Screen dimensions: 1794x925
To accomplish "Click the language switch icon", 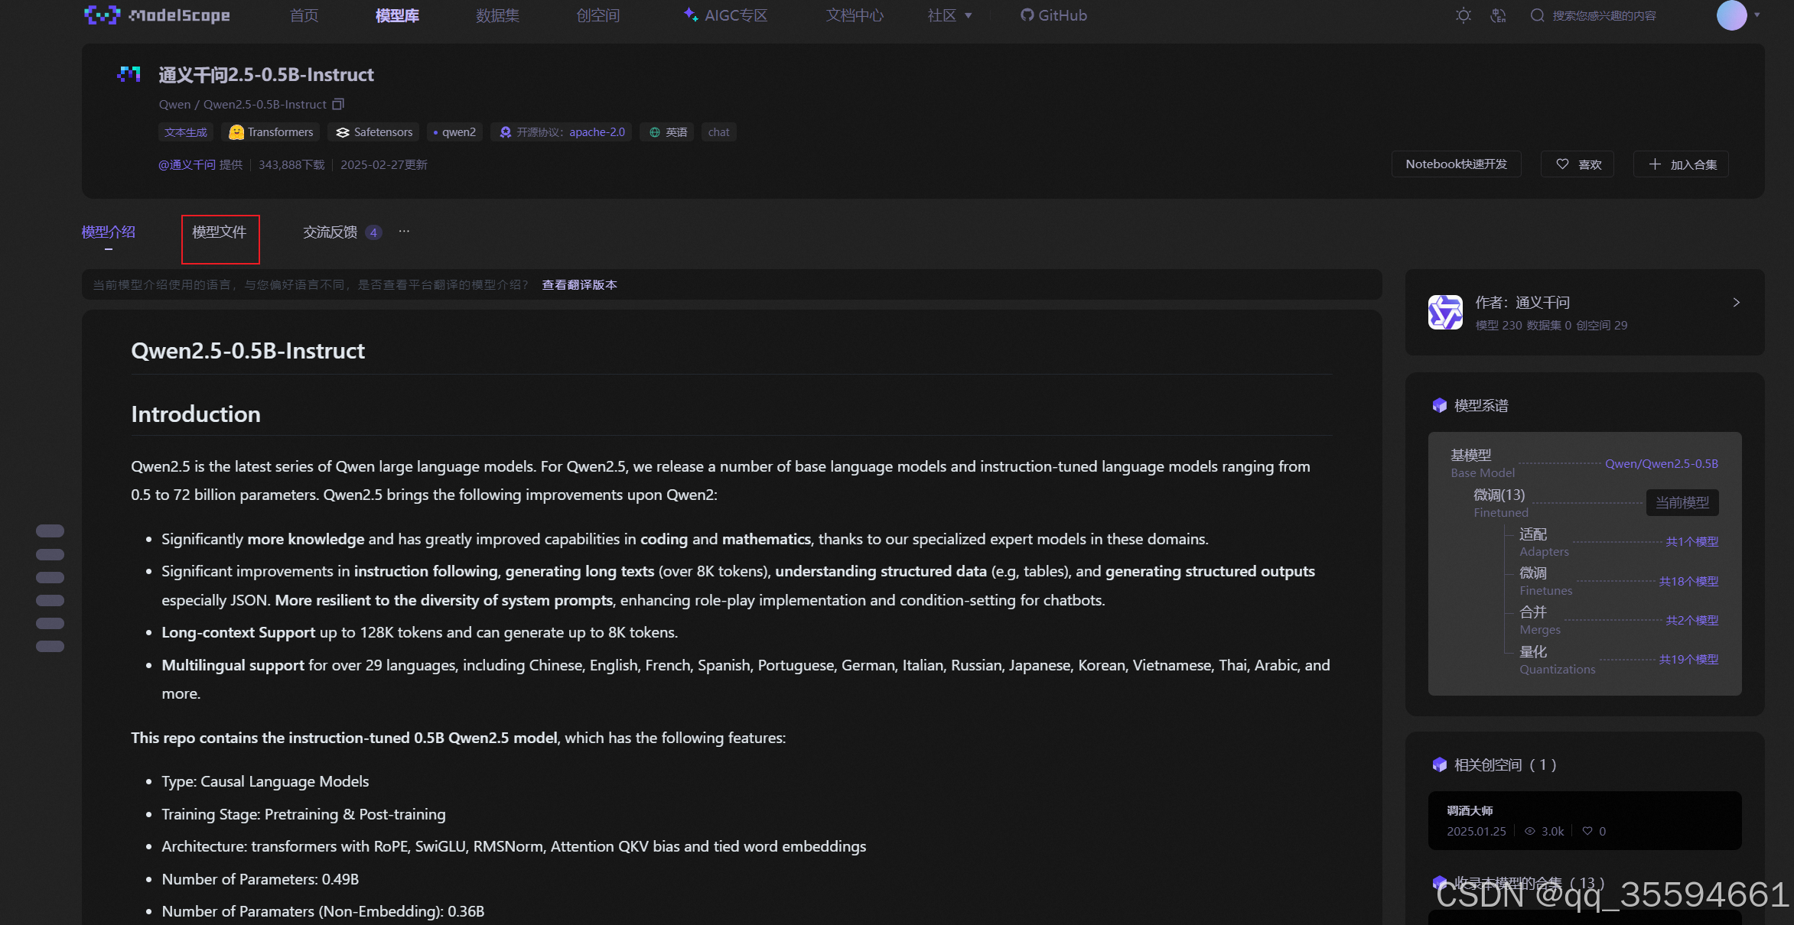I will pos(1498,15).
